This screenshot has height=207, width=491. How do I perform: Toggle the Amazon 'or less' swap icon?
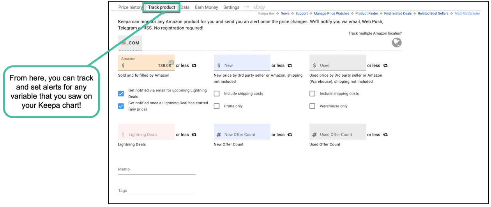pos(194,65)
